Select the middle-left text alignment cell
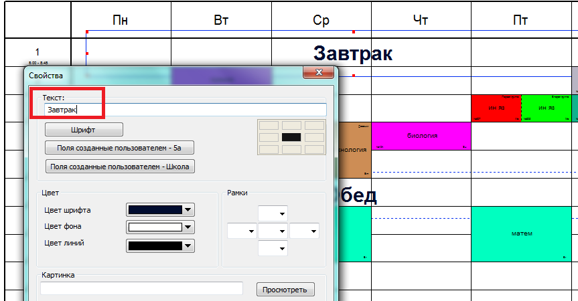Image resolution: width=578 pixels, height=301 pixels. coord(269,136)
